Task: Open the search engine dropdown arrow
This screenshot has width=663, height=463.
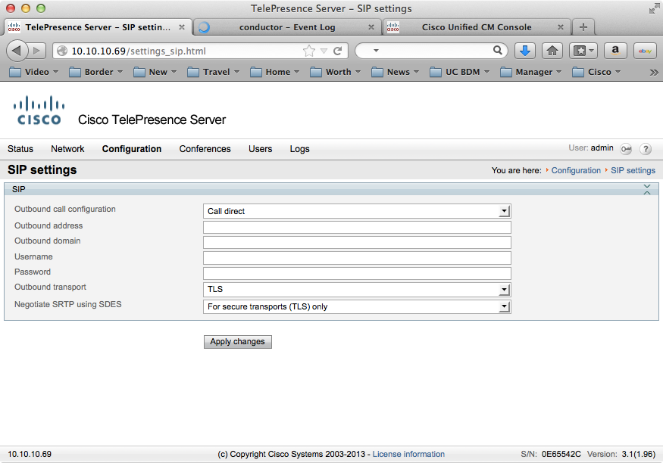Action: click(376, 51)
